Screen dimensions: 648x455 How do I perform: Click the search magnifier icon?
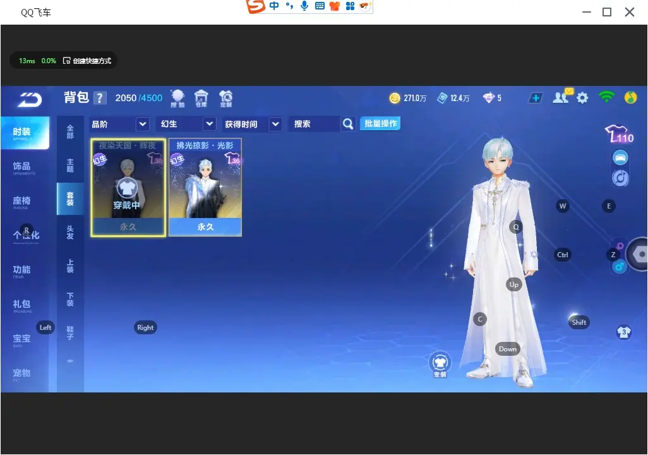coord(348,124)
